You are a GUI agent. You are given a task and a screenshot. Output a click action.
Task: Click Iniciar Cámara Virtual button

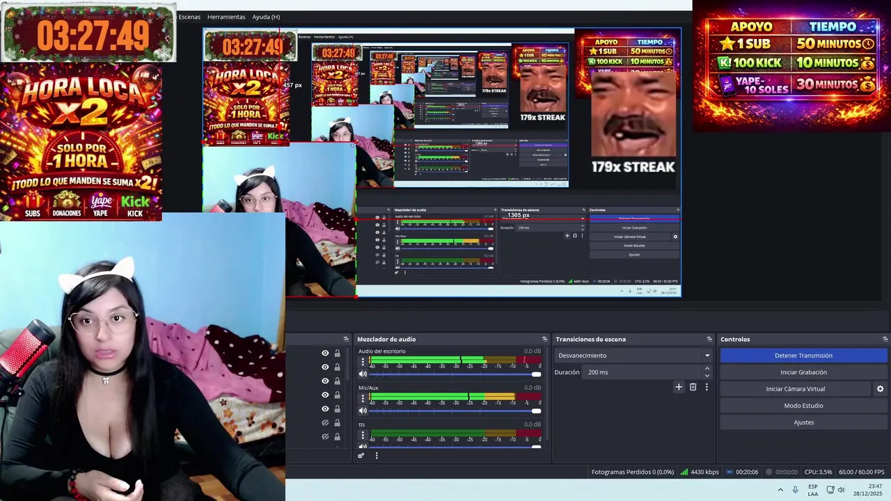pyautogui.click(x=796, y=389)
